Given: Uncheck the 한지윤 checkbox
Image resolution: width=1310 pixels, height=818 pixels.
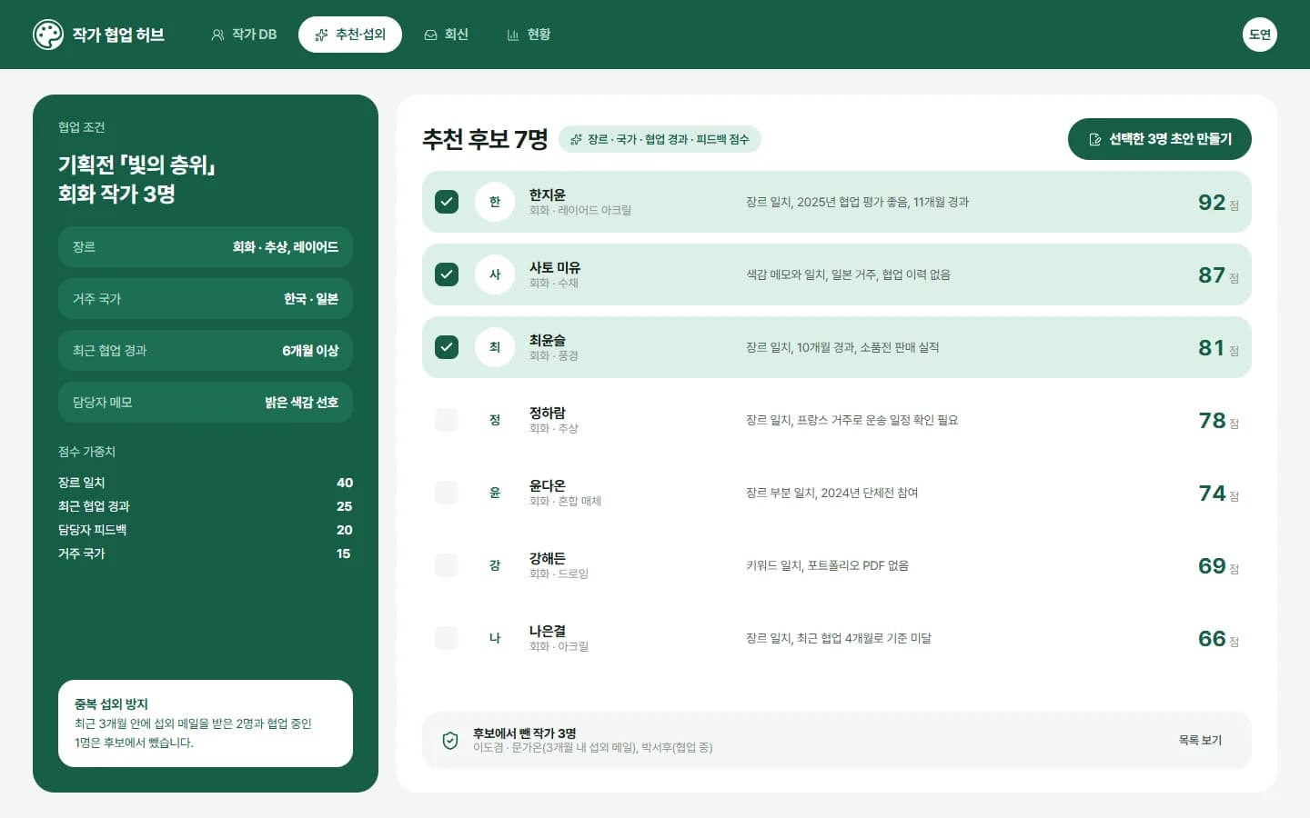Looking at the screenshot, I should click(447, 202).
